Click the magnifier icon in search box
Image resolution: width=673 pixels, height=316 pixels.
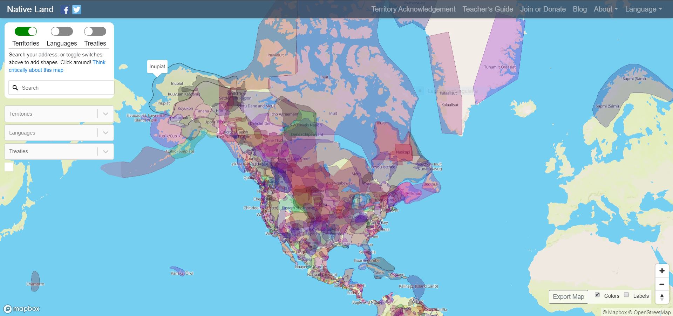pos(15,88)
